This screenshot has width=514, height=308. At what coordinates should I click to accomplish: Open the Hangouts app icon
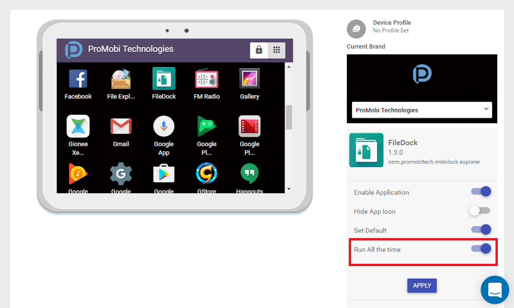(x=249, y=174)
